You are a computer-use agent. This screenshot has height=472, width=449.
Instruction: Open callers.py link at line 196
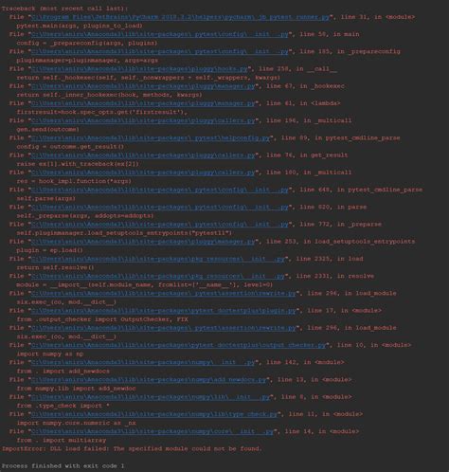pos(143,120)
